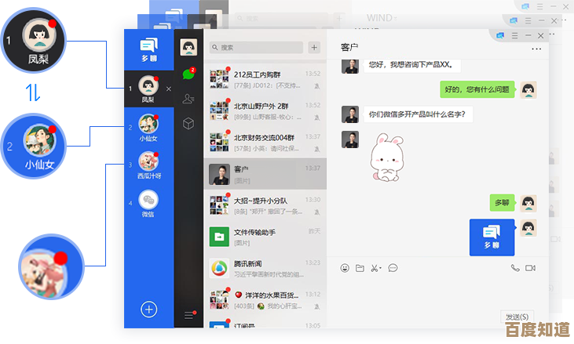
Task: Add a new account with bottom plus
Action: click(x=148, y=309)
